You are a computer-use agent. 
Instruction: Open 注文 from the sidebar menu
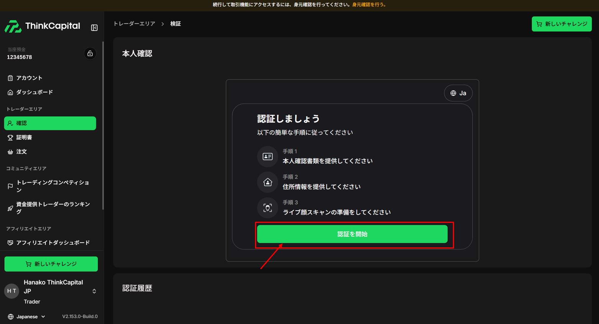[x=21, y=152]
